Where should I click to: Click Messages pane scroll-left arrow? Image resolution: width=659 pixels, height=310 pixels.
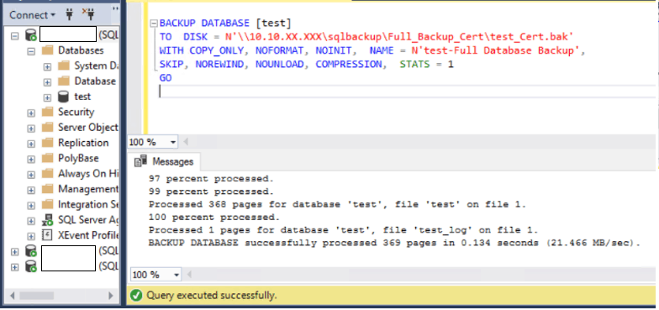tap(190, 276)
